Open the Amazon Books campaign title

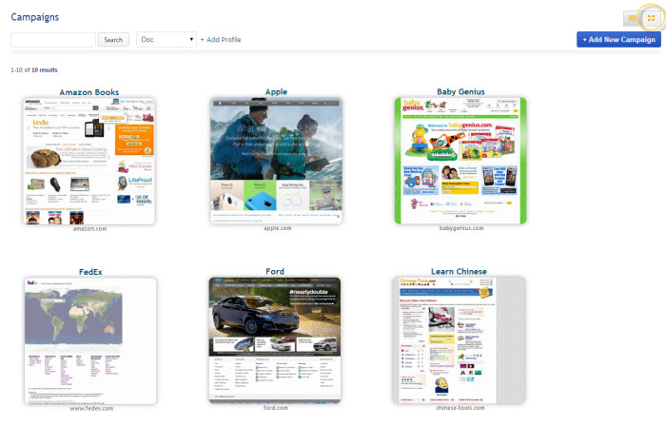89,92
